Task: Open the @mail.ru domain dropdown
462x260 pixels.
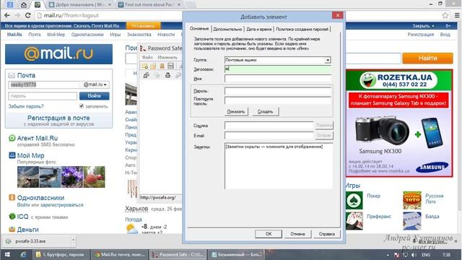Action: click(95, 84)
